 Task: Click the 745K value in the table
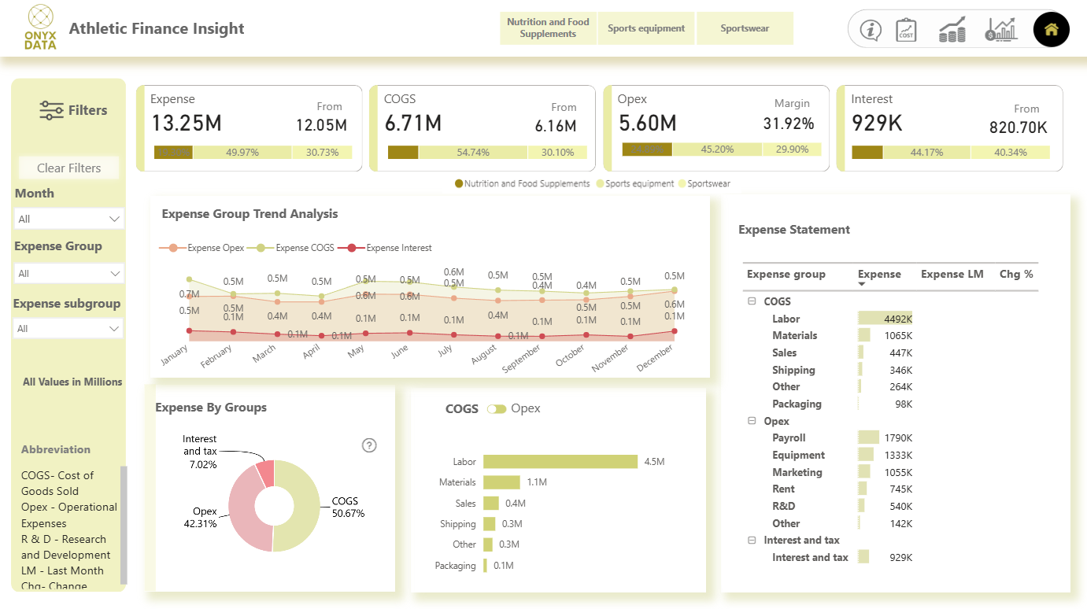click(x=900, y=489)
